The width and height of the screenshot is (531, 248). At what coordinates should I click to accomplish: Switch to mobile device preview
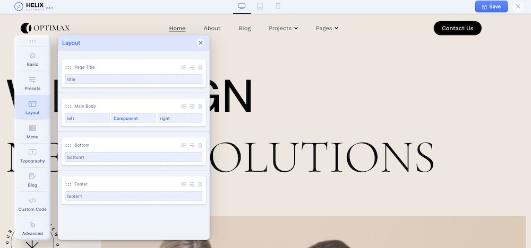[x=278, y=6]
